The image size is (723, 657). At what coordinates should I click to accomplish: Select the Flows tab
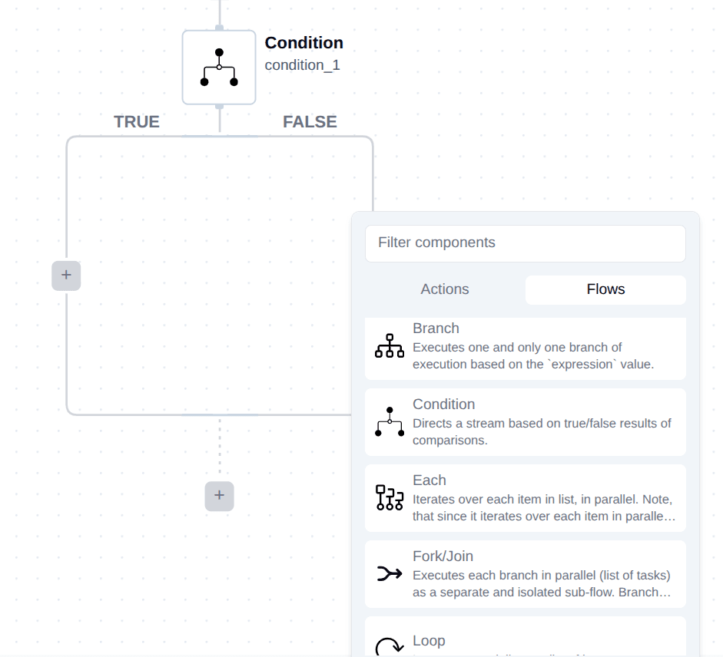(605, 289)
